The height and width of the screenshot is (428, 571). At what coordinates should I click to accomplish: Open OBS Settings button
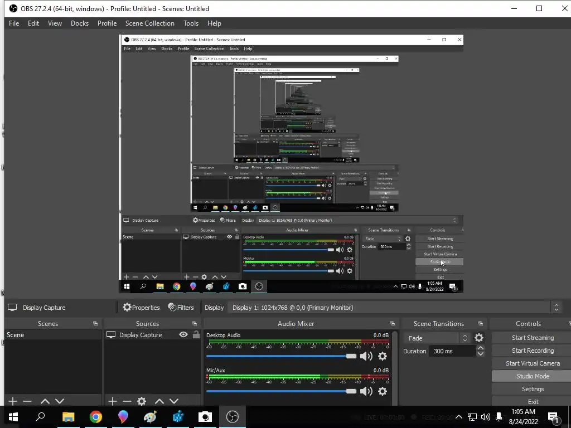click(x=532, y=389)
